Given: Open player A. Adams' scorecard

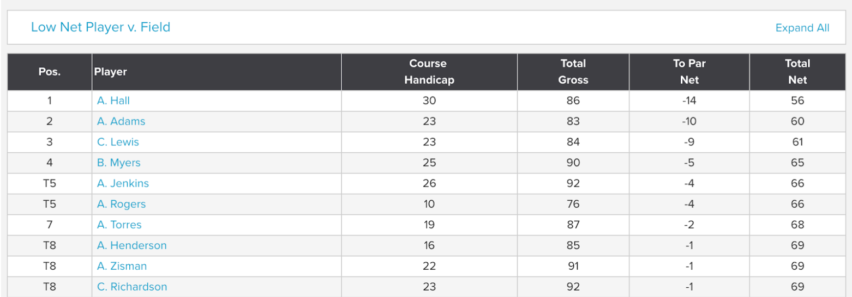Looking at the screenshot, I should pos(121,121).
